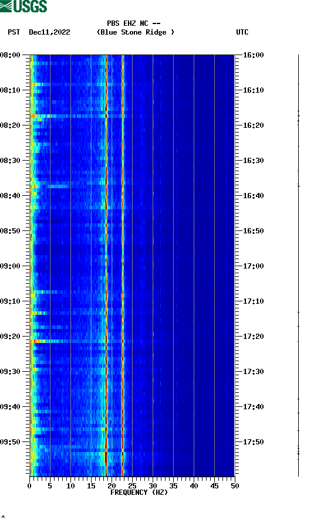
Task: Click the seismogram trace spike near 17:53
Action: pyautogui.click(x=298, y=453)
